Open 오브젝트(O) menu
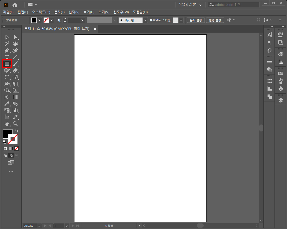 click(41, 12)
